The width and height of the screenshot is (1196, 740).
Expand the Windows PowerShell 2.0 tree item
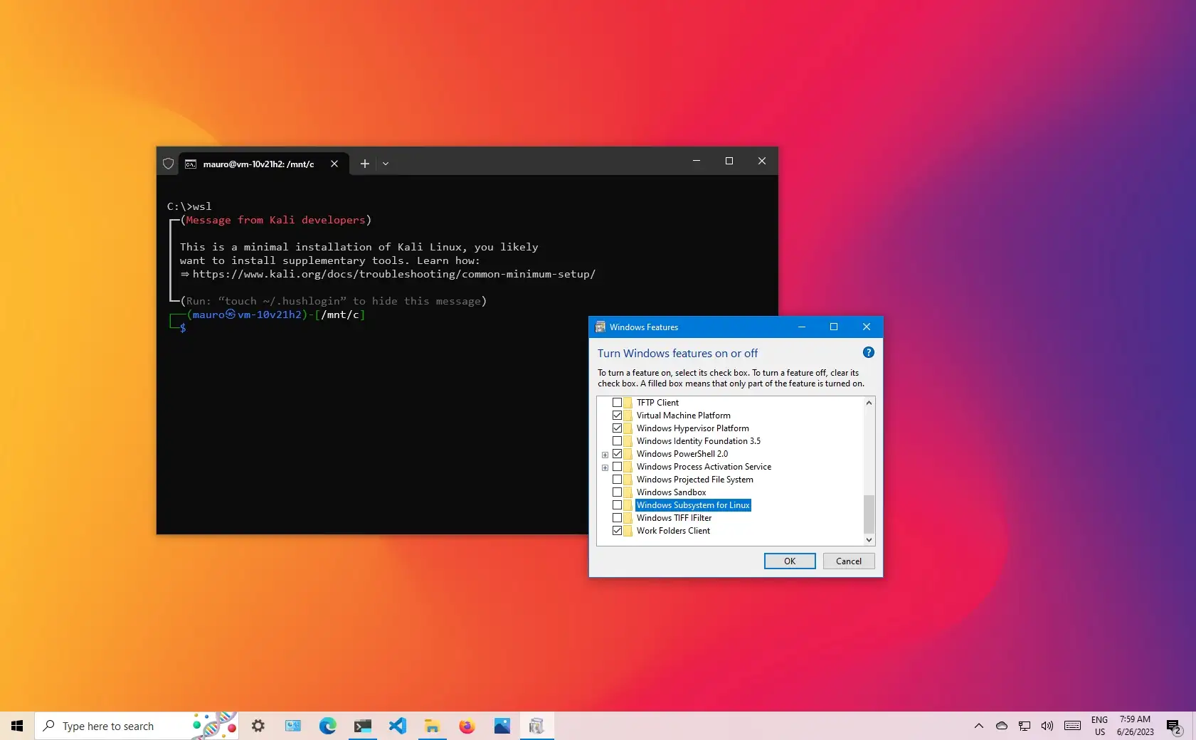[x=605, y=454]
